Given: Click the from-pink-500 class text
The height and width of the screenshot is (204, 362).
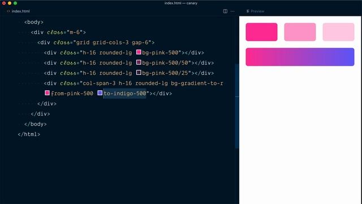Looking at the screenshot, I should pos(72,93).
